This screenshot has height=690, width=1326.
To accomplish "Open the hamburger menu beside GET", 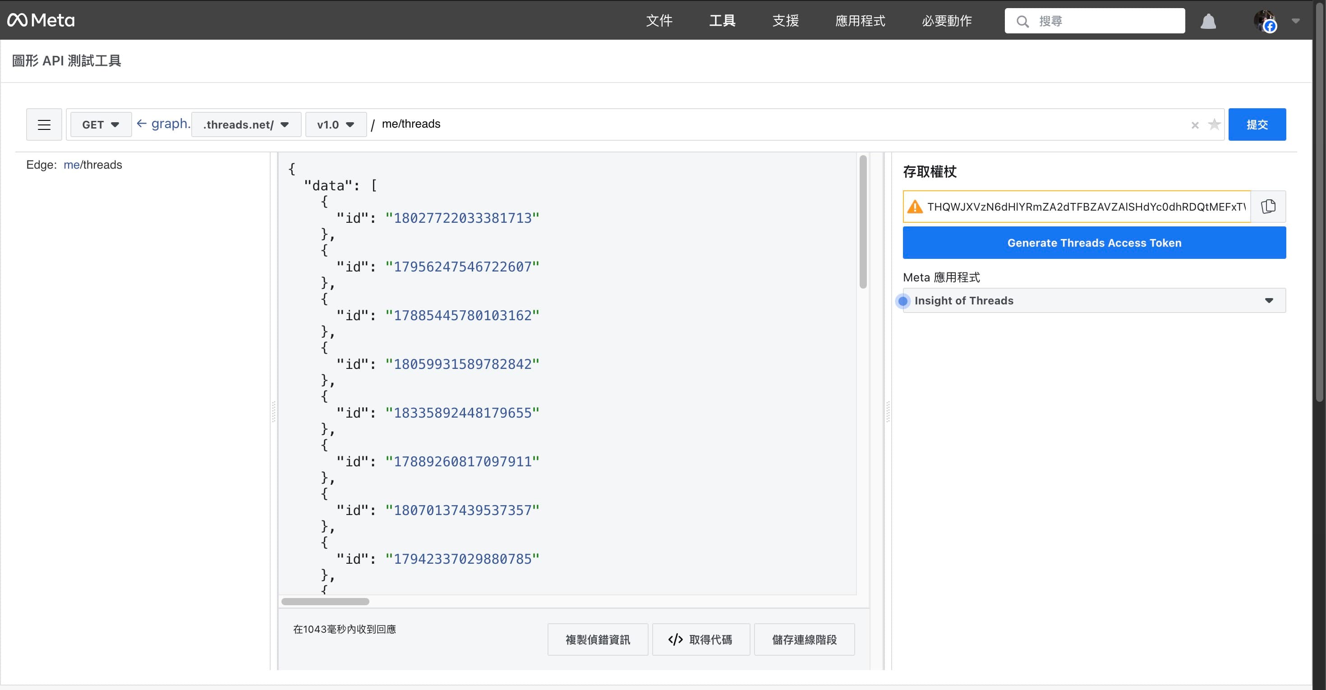I will 44,124.
